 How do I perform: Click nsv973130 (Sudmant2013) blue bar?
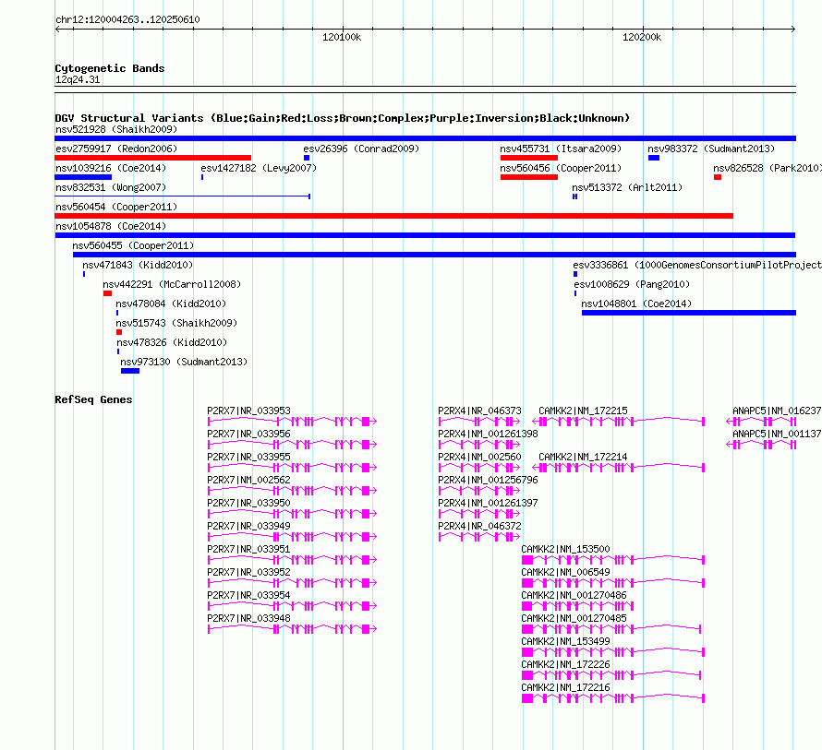pos(130,371)
